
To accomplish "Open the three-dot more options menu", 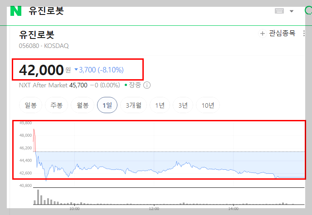I will click(x=304, y=33).
